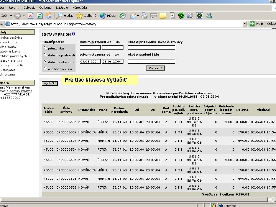
Task: Click the page icon in the address bar
Action: point(7,24)
